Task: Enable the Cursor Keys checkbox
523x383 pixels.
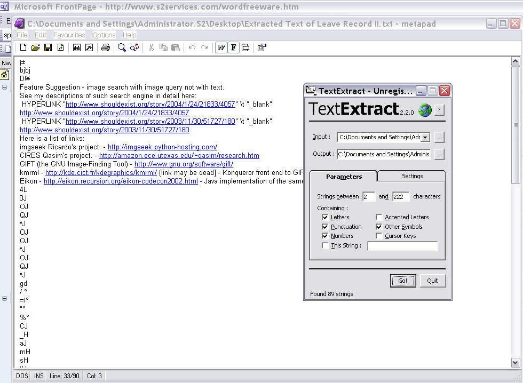Action: coord(379,236)
